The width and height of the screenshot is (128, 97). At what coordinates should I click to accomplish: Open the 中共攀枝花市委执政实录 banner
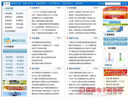point(115,9)
